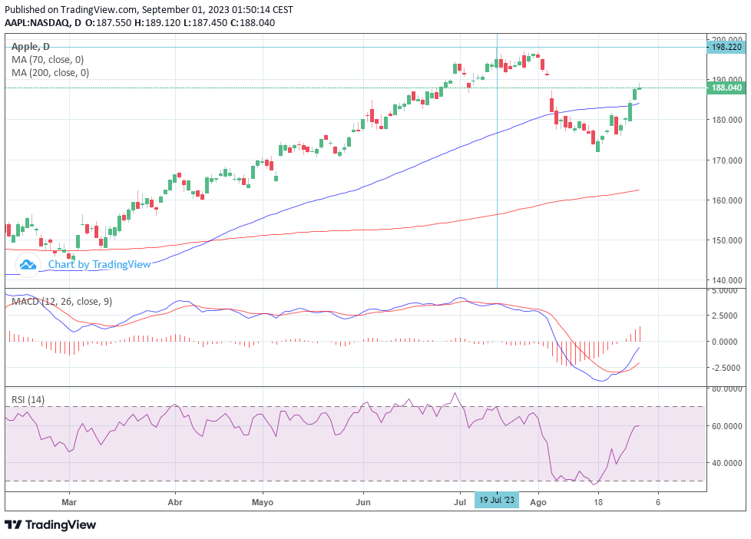The image size is (751, 539).
Task: Click the MACD (12, 26, close, 9) label
Action: click(x=61, y=301)
